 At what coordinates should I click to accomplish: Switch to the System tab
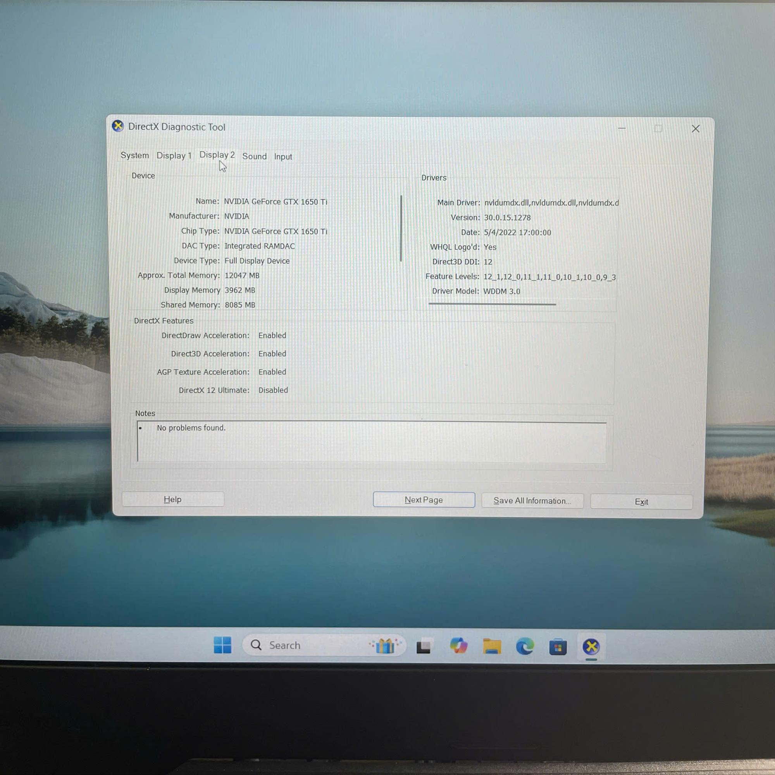point(135,155)
